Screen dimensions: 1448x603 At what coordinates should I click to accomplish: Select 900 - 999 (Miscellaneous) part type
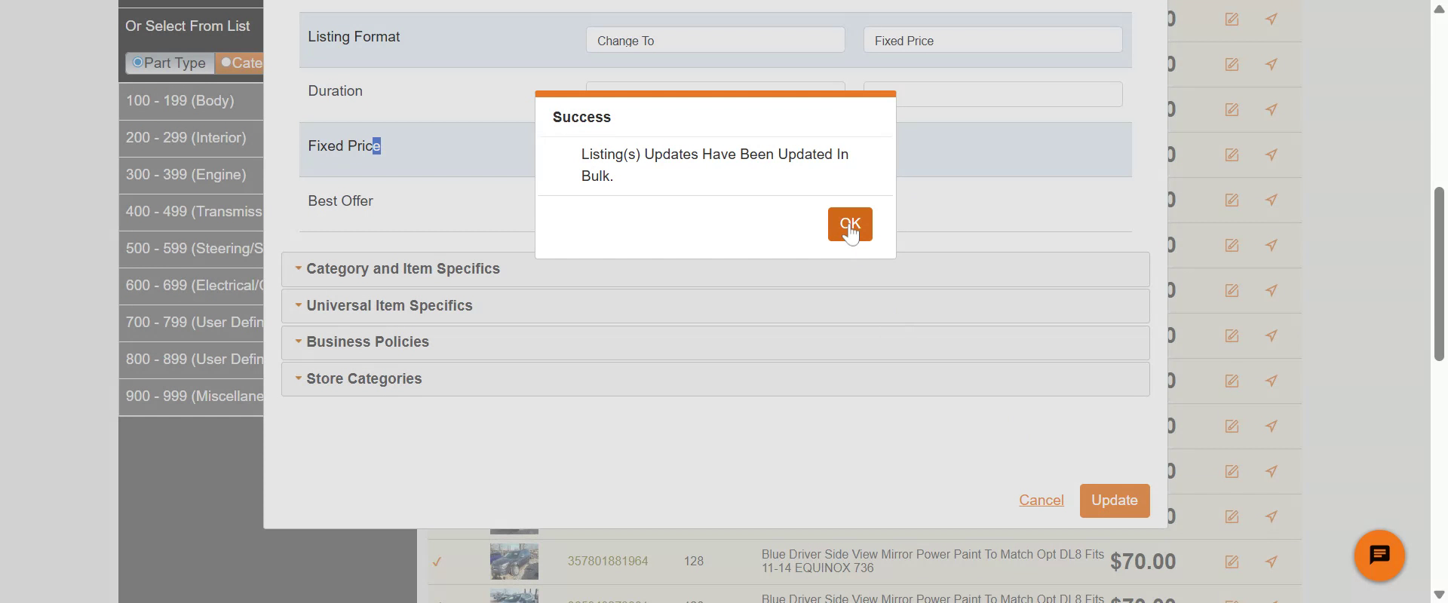[191, 396]
